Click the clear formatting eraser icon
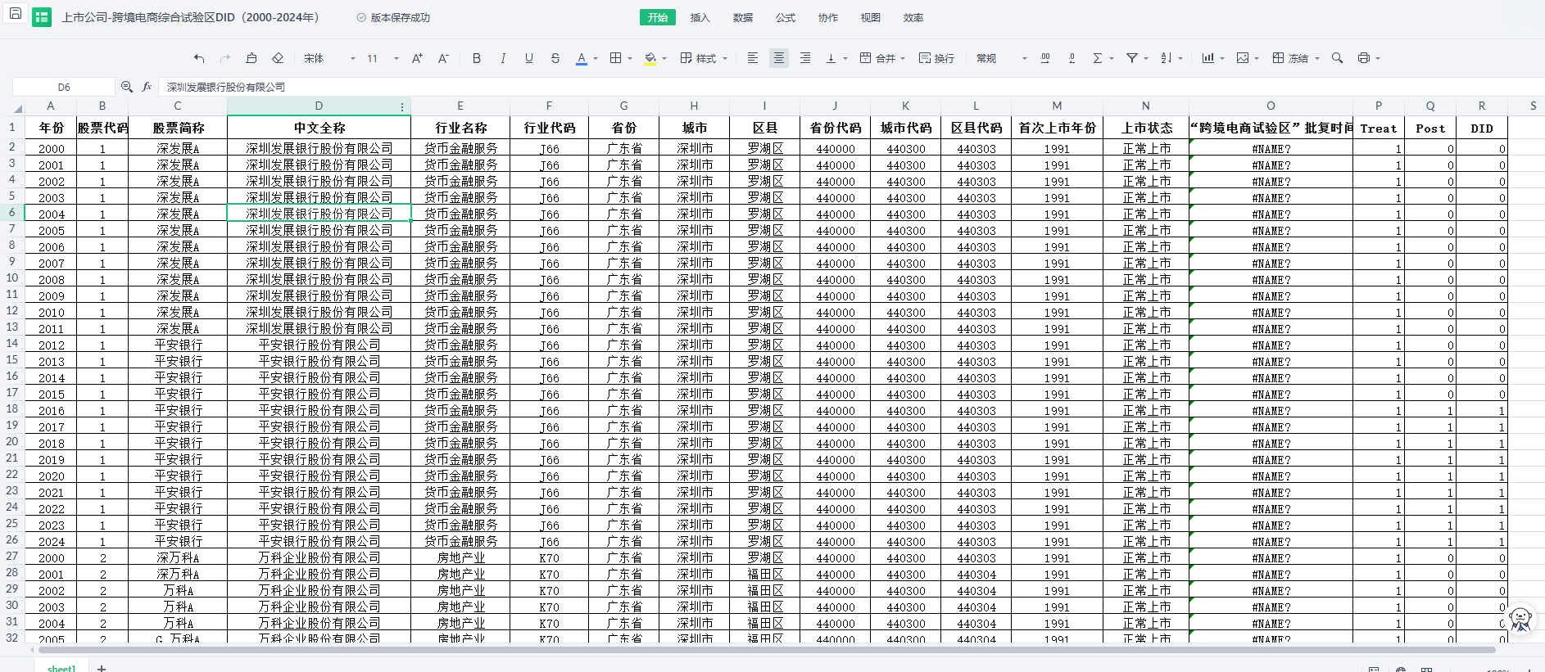Viewport: 1545px width, 672px height. point(278,58)
